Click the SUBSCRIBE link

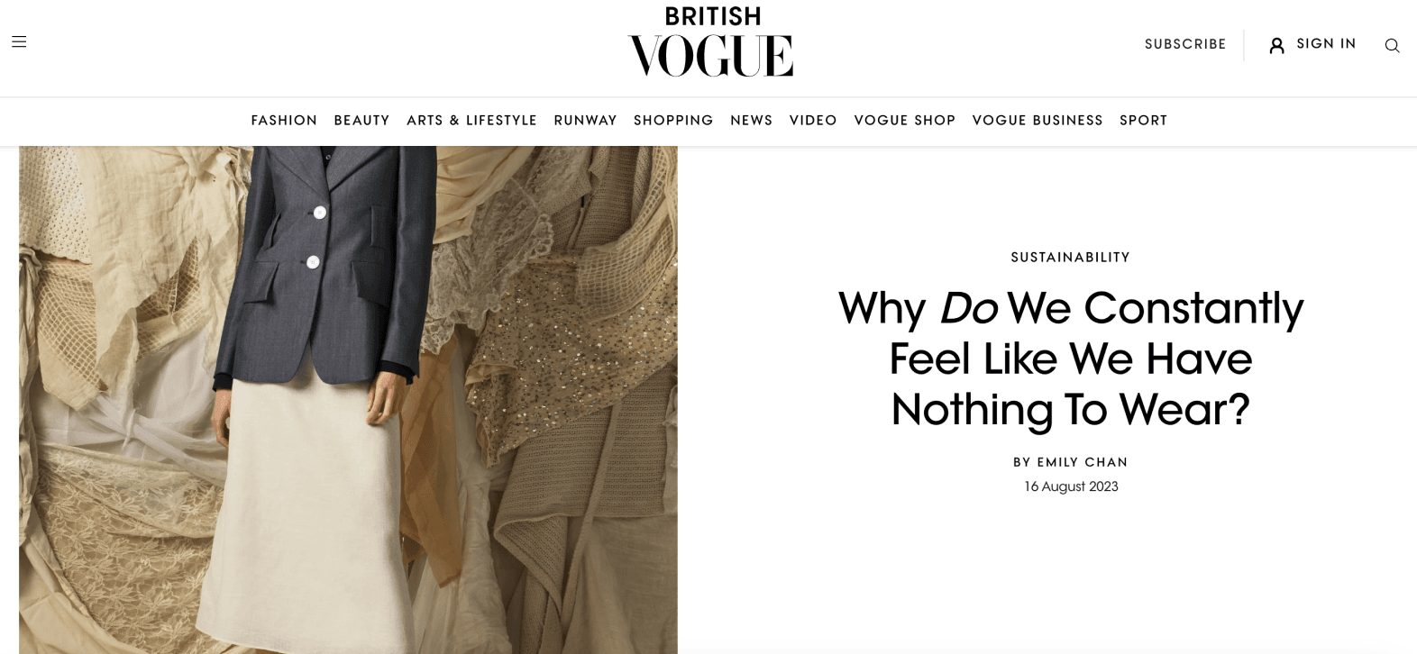coord(1184,44)
